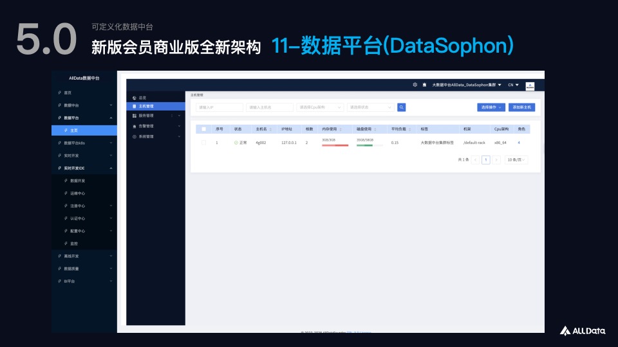618x347 pixels.
Task: Click the 添加新主机 button
Action: point(521,107)
